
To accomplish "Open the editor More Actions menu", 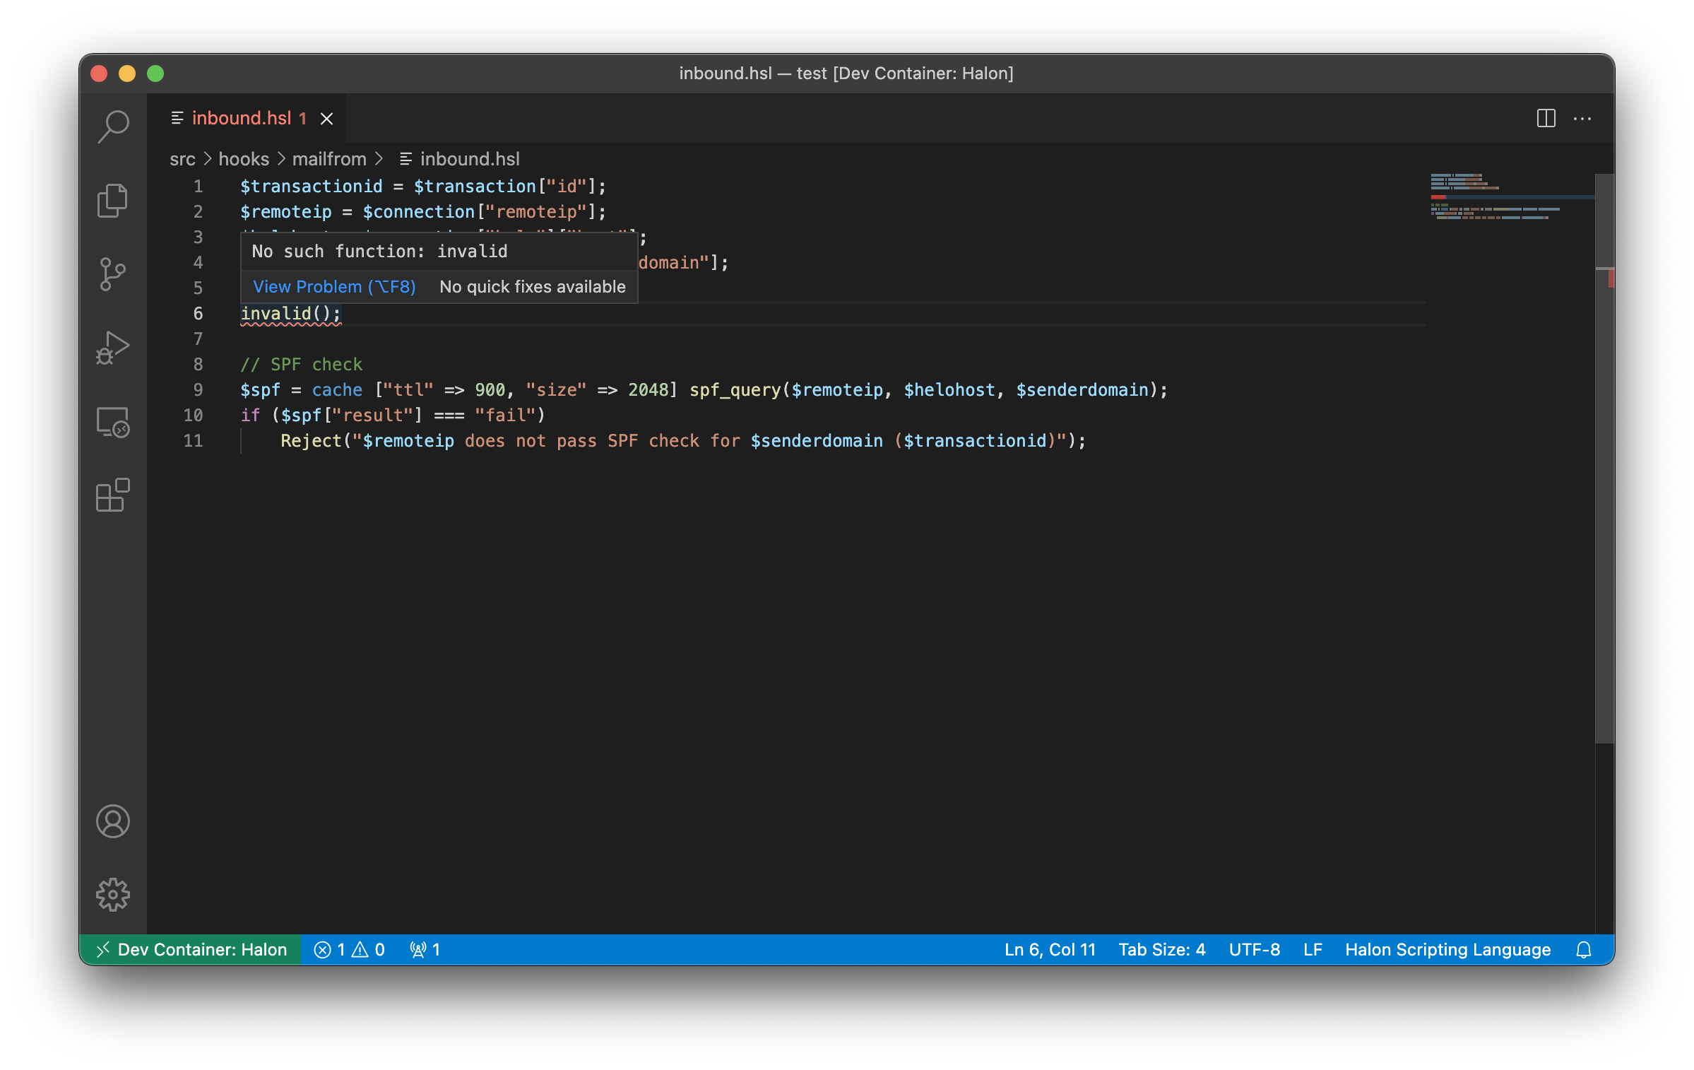I will [x=1582, y=118].
